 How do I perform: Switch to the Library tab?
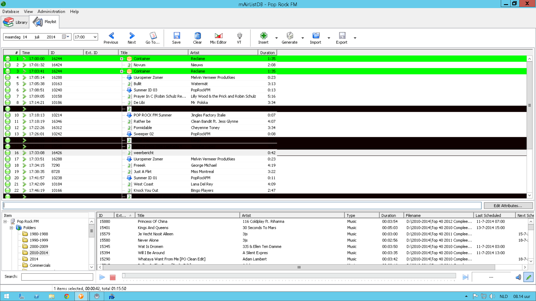click(16, 21)
